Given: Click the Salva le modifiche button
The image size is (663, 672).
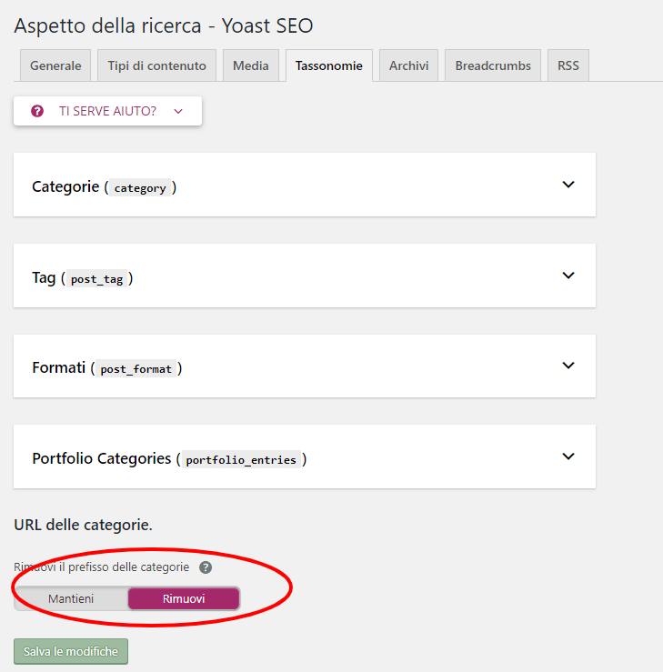Looking at the screenshot, I should tap(71, 652).
